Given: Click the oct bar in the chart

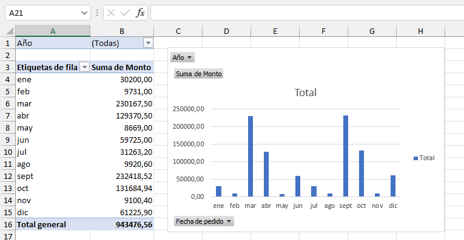Looking at the screenshot, I should (x=361, y=174).
